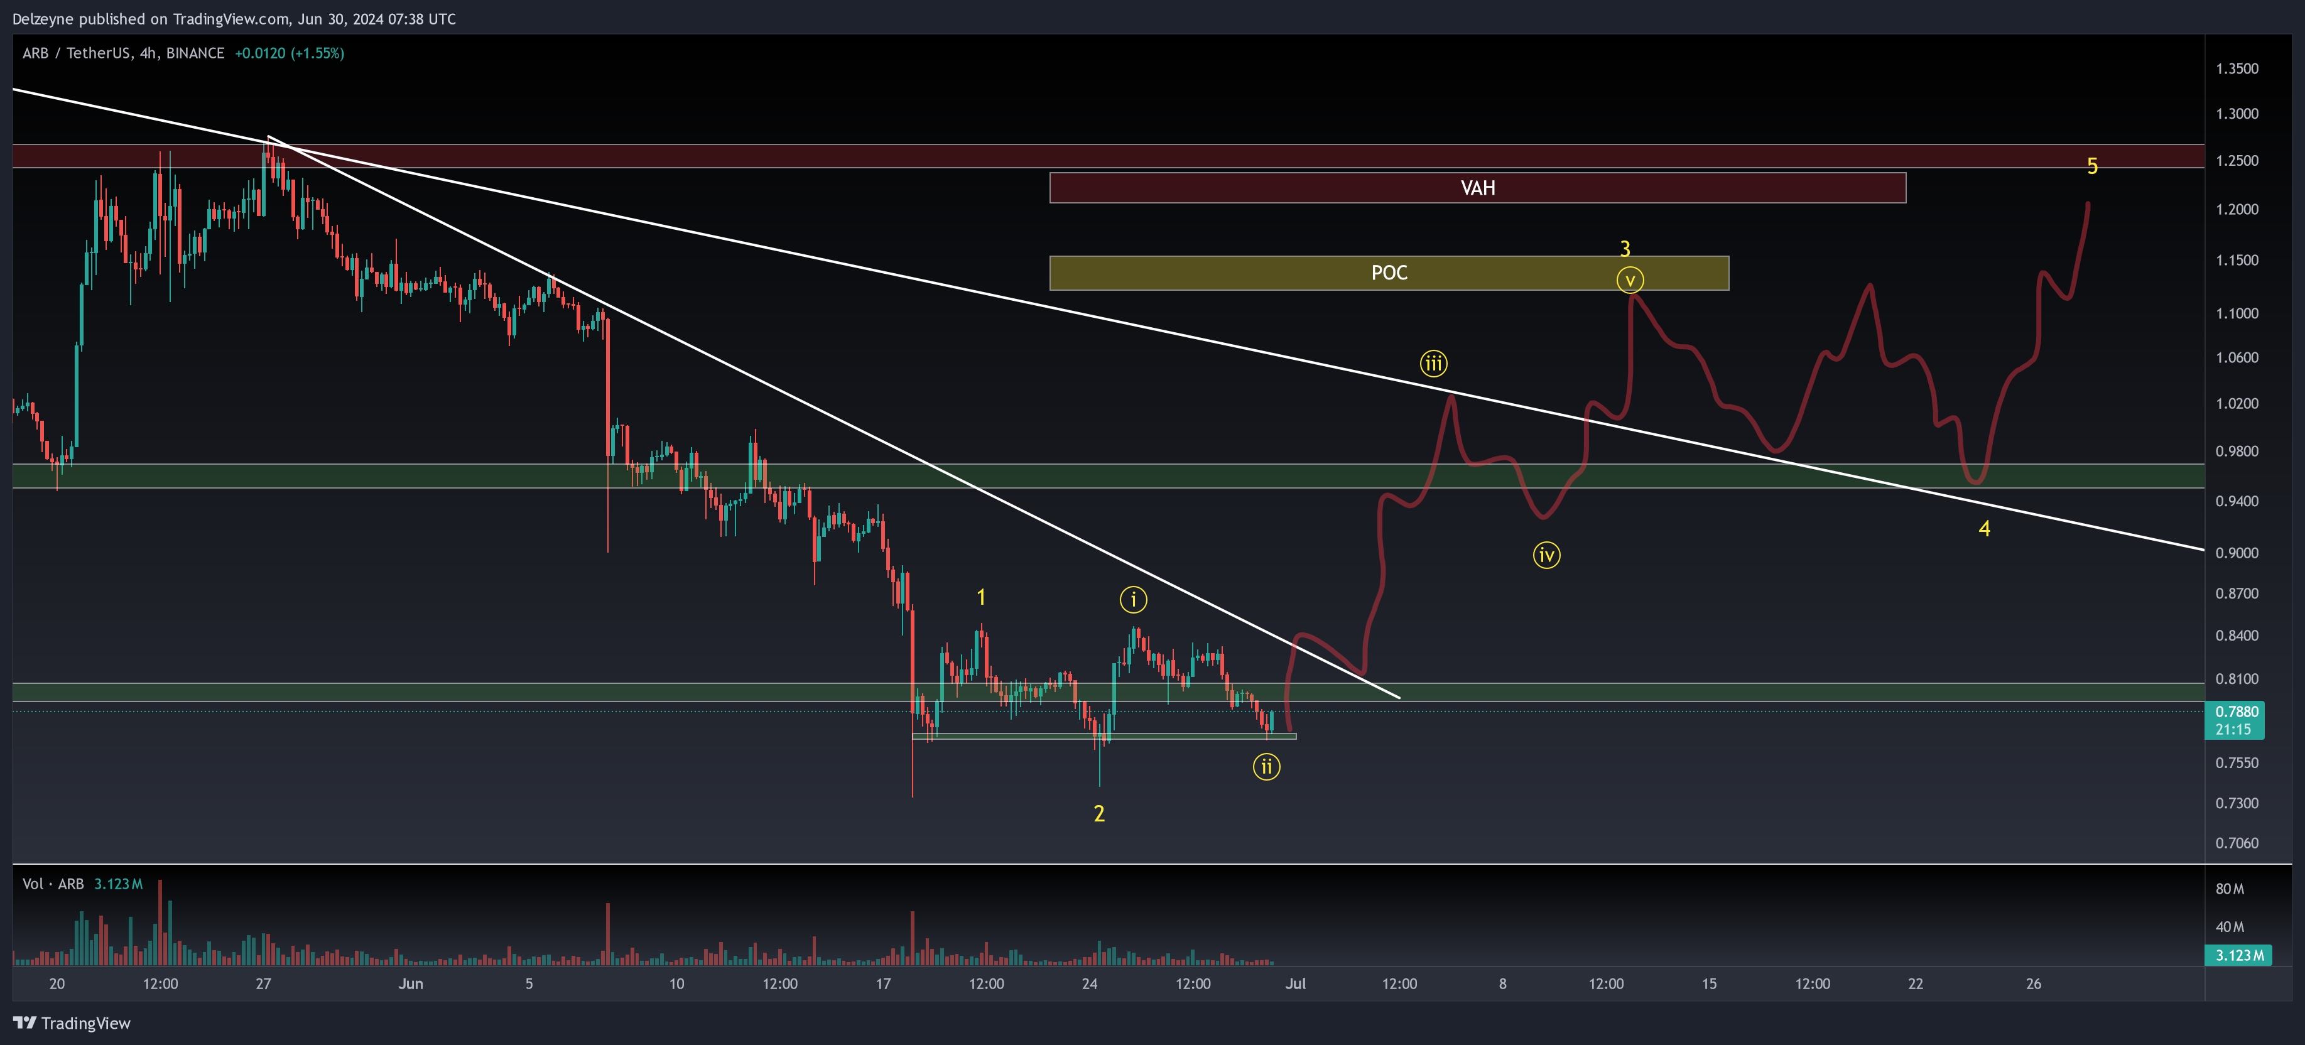
Task: Click the Vol · ARB indicator label
Action: 53,884
